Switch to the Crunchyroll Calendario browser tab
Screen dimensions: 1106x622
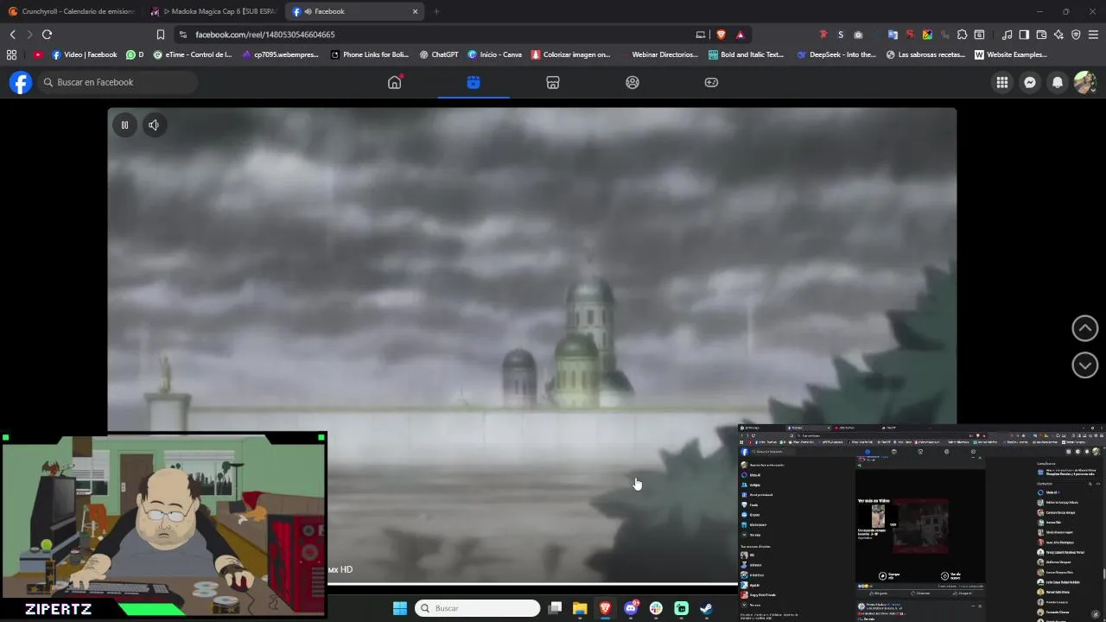coord(71,11)
